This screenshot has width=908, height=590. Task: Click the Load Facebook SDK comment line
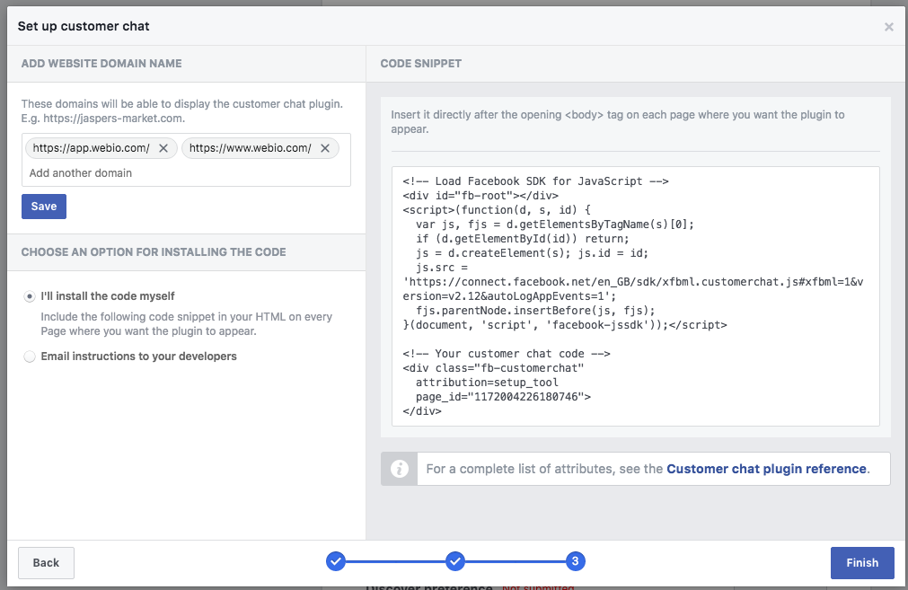click(535, 181)
